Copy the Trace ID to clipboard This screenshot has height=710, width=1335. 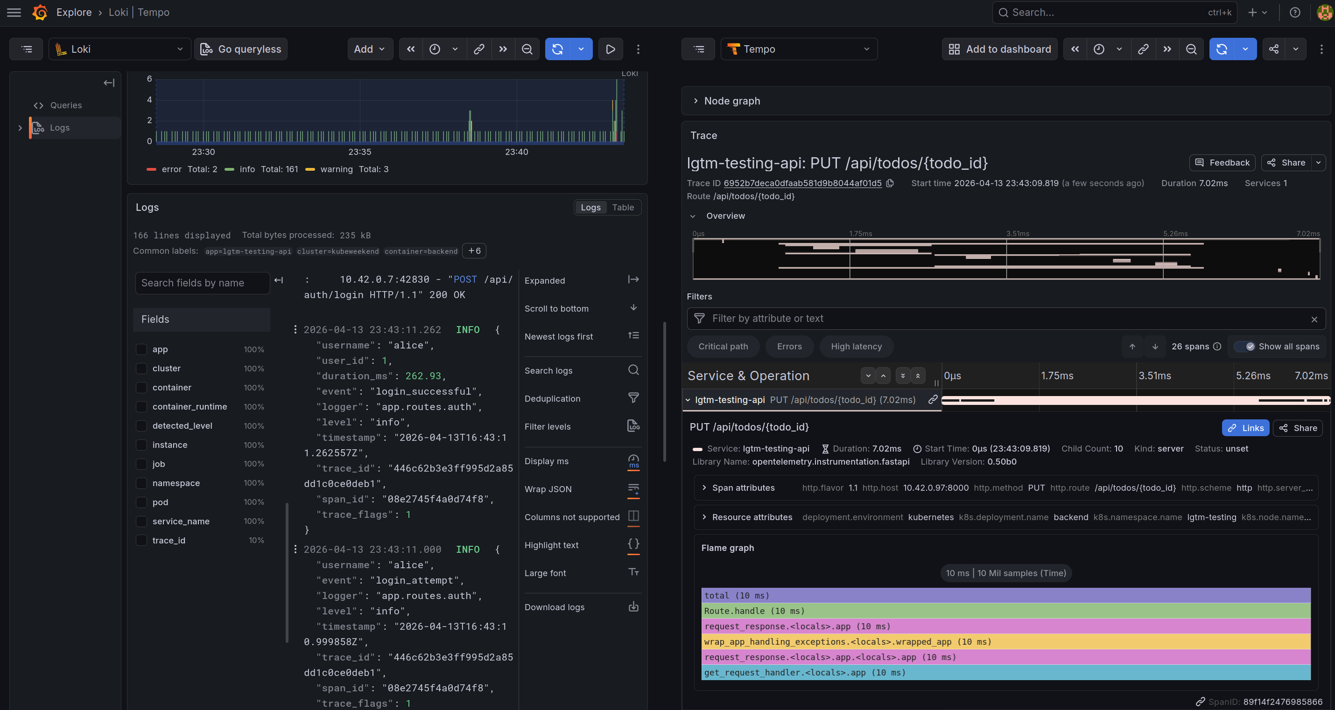[x=890, y=183]
